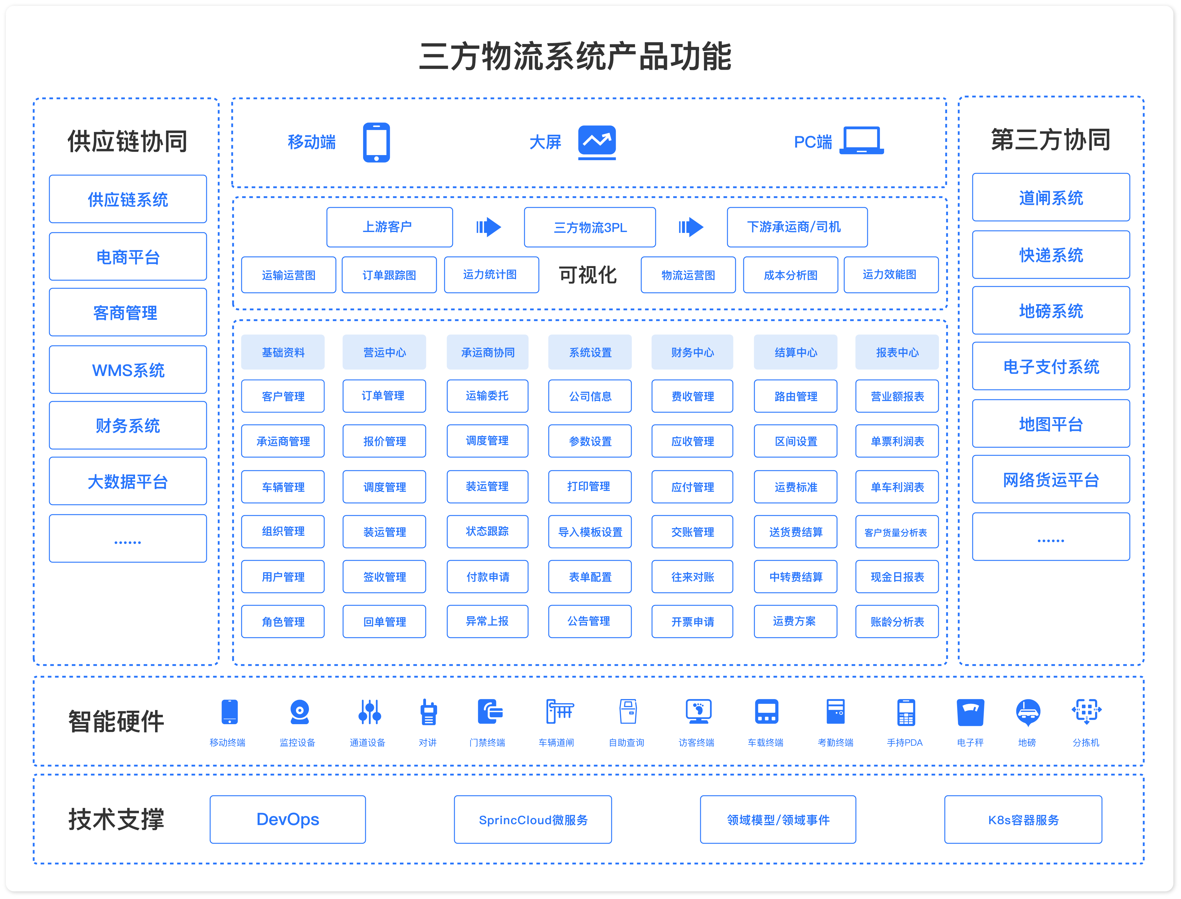Click the 供应链系统 box
This screenshot has width=1181, height=899.
pos(128,199)
